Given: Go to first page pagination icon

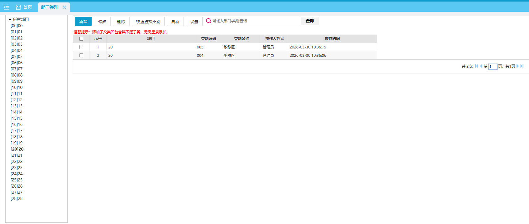Looking at the screenshot, I should [x=477, y=66].
